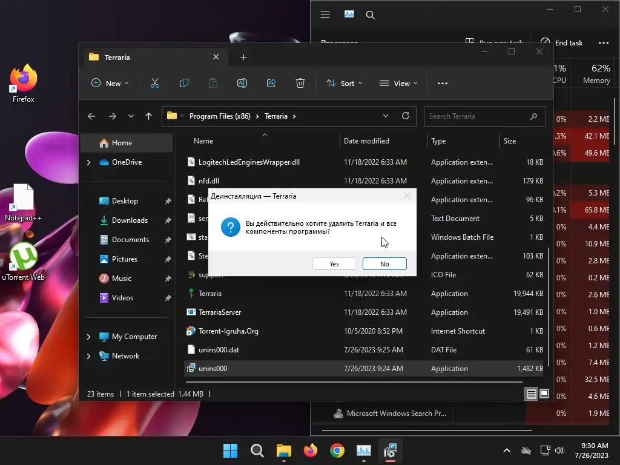Select the Terraria application file
The height and width of the screenshot is (465, 620).
click(x=364, y=294)
